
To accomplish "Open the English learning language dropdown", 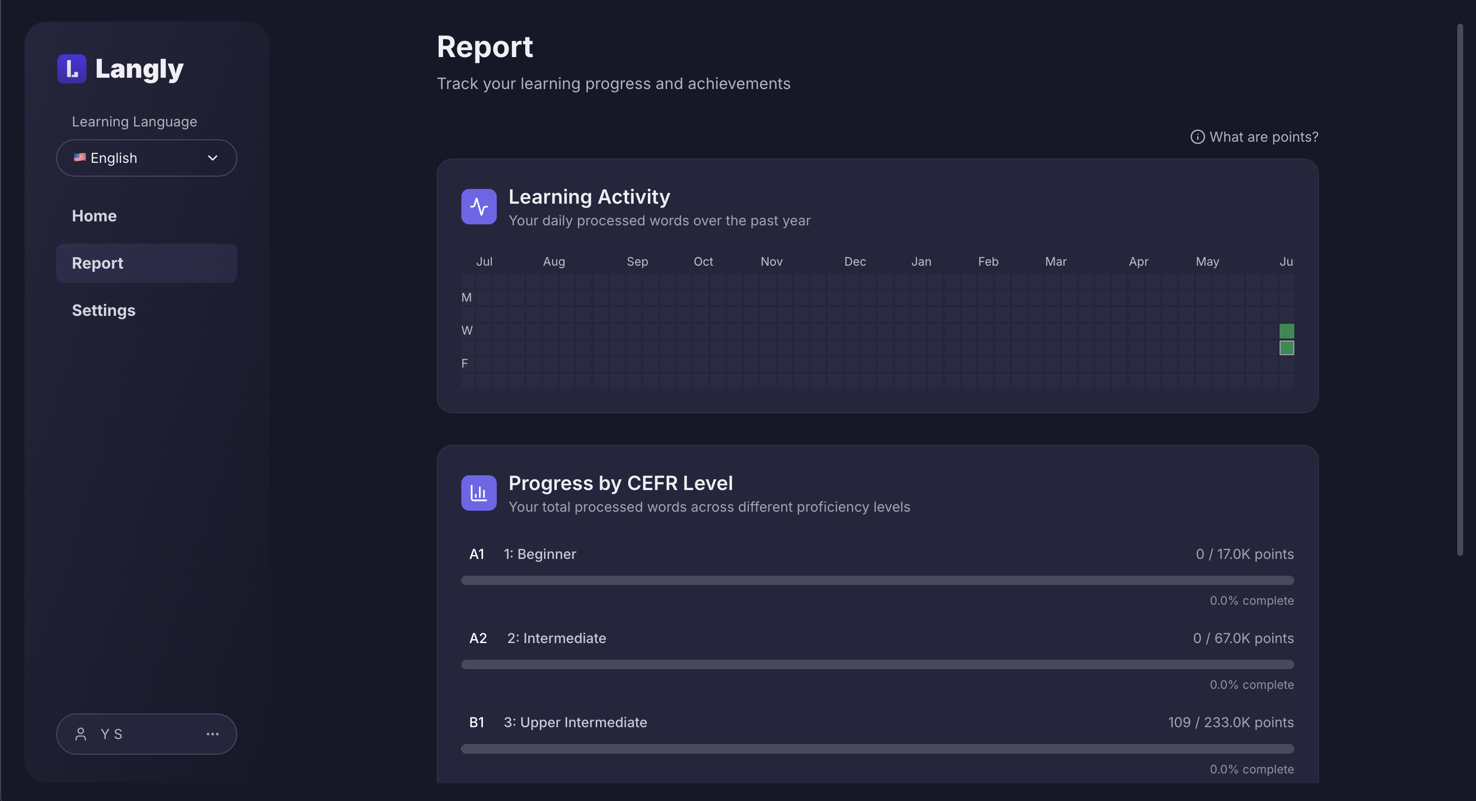I will 146,158.
